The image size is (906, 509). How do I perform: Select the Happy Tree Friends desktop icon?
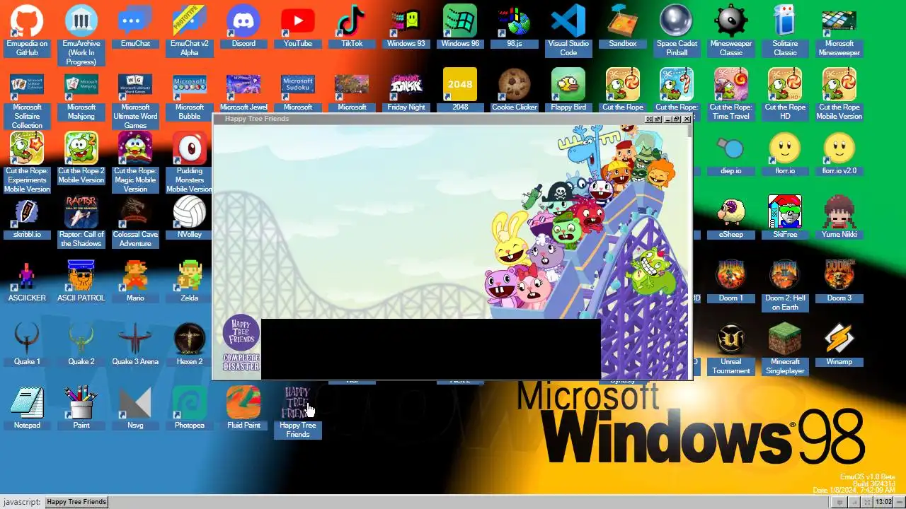coord(298,404)
